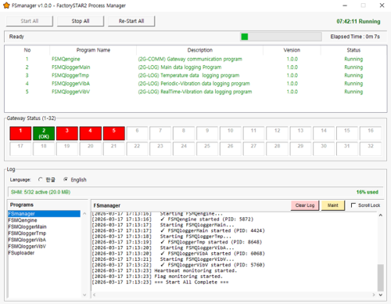
Task: Click the Start All button
Action: tap(30, 21)
